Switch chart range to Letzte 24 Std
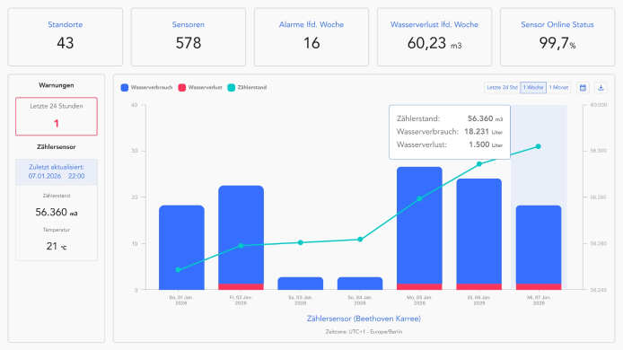This screenshot has height=350, width=623. coord(502,87)
